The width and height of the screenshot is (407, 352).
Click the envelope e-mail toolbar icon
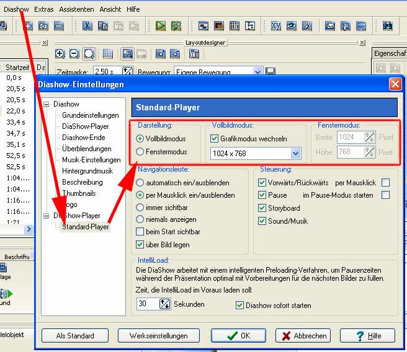point(330,26)
